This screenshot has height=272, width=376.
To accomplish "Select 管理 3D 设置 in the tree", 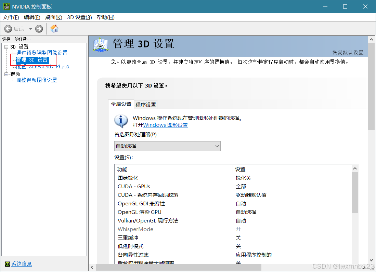I will tap(33, 60).
